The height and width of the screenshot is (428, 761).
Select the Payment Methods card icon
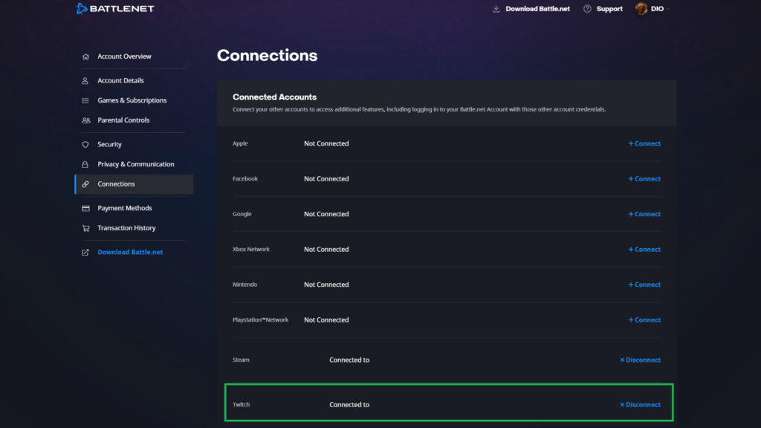click(85, 208)
